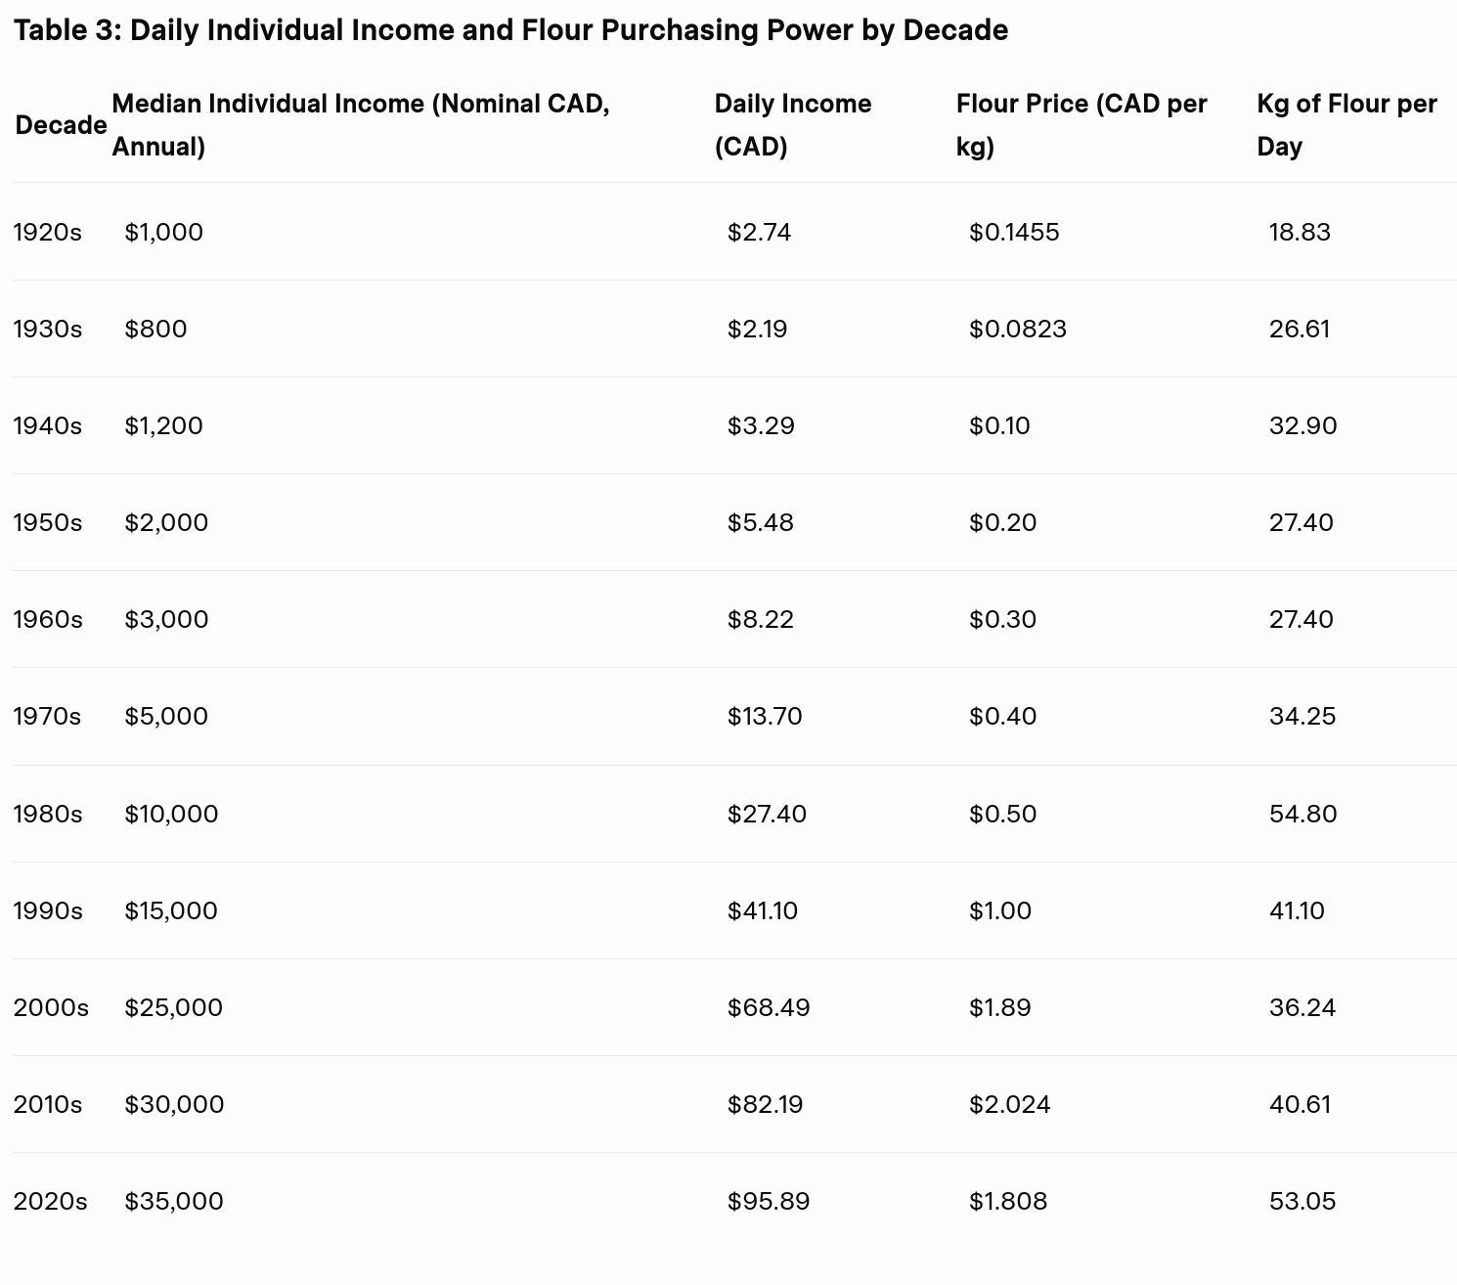Click the $35,000 income cell
1457x1285 pixels.
click(174, 1201)
